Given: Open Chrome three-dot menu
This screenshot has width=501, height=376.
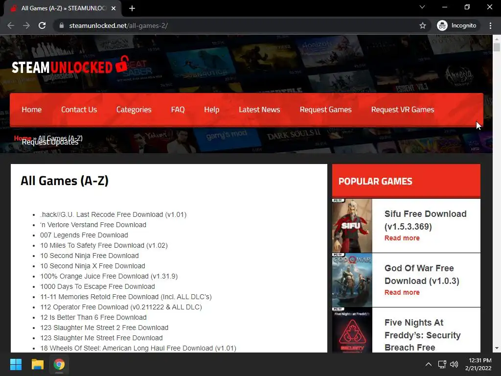Looking at the screenshot, I should click(490, 25).
